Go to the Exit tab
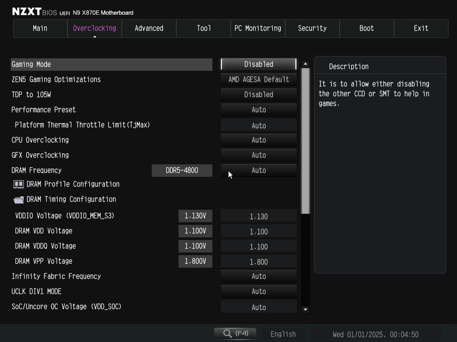The image size is (457, 342). click(421, 28)
